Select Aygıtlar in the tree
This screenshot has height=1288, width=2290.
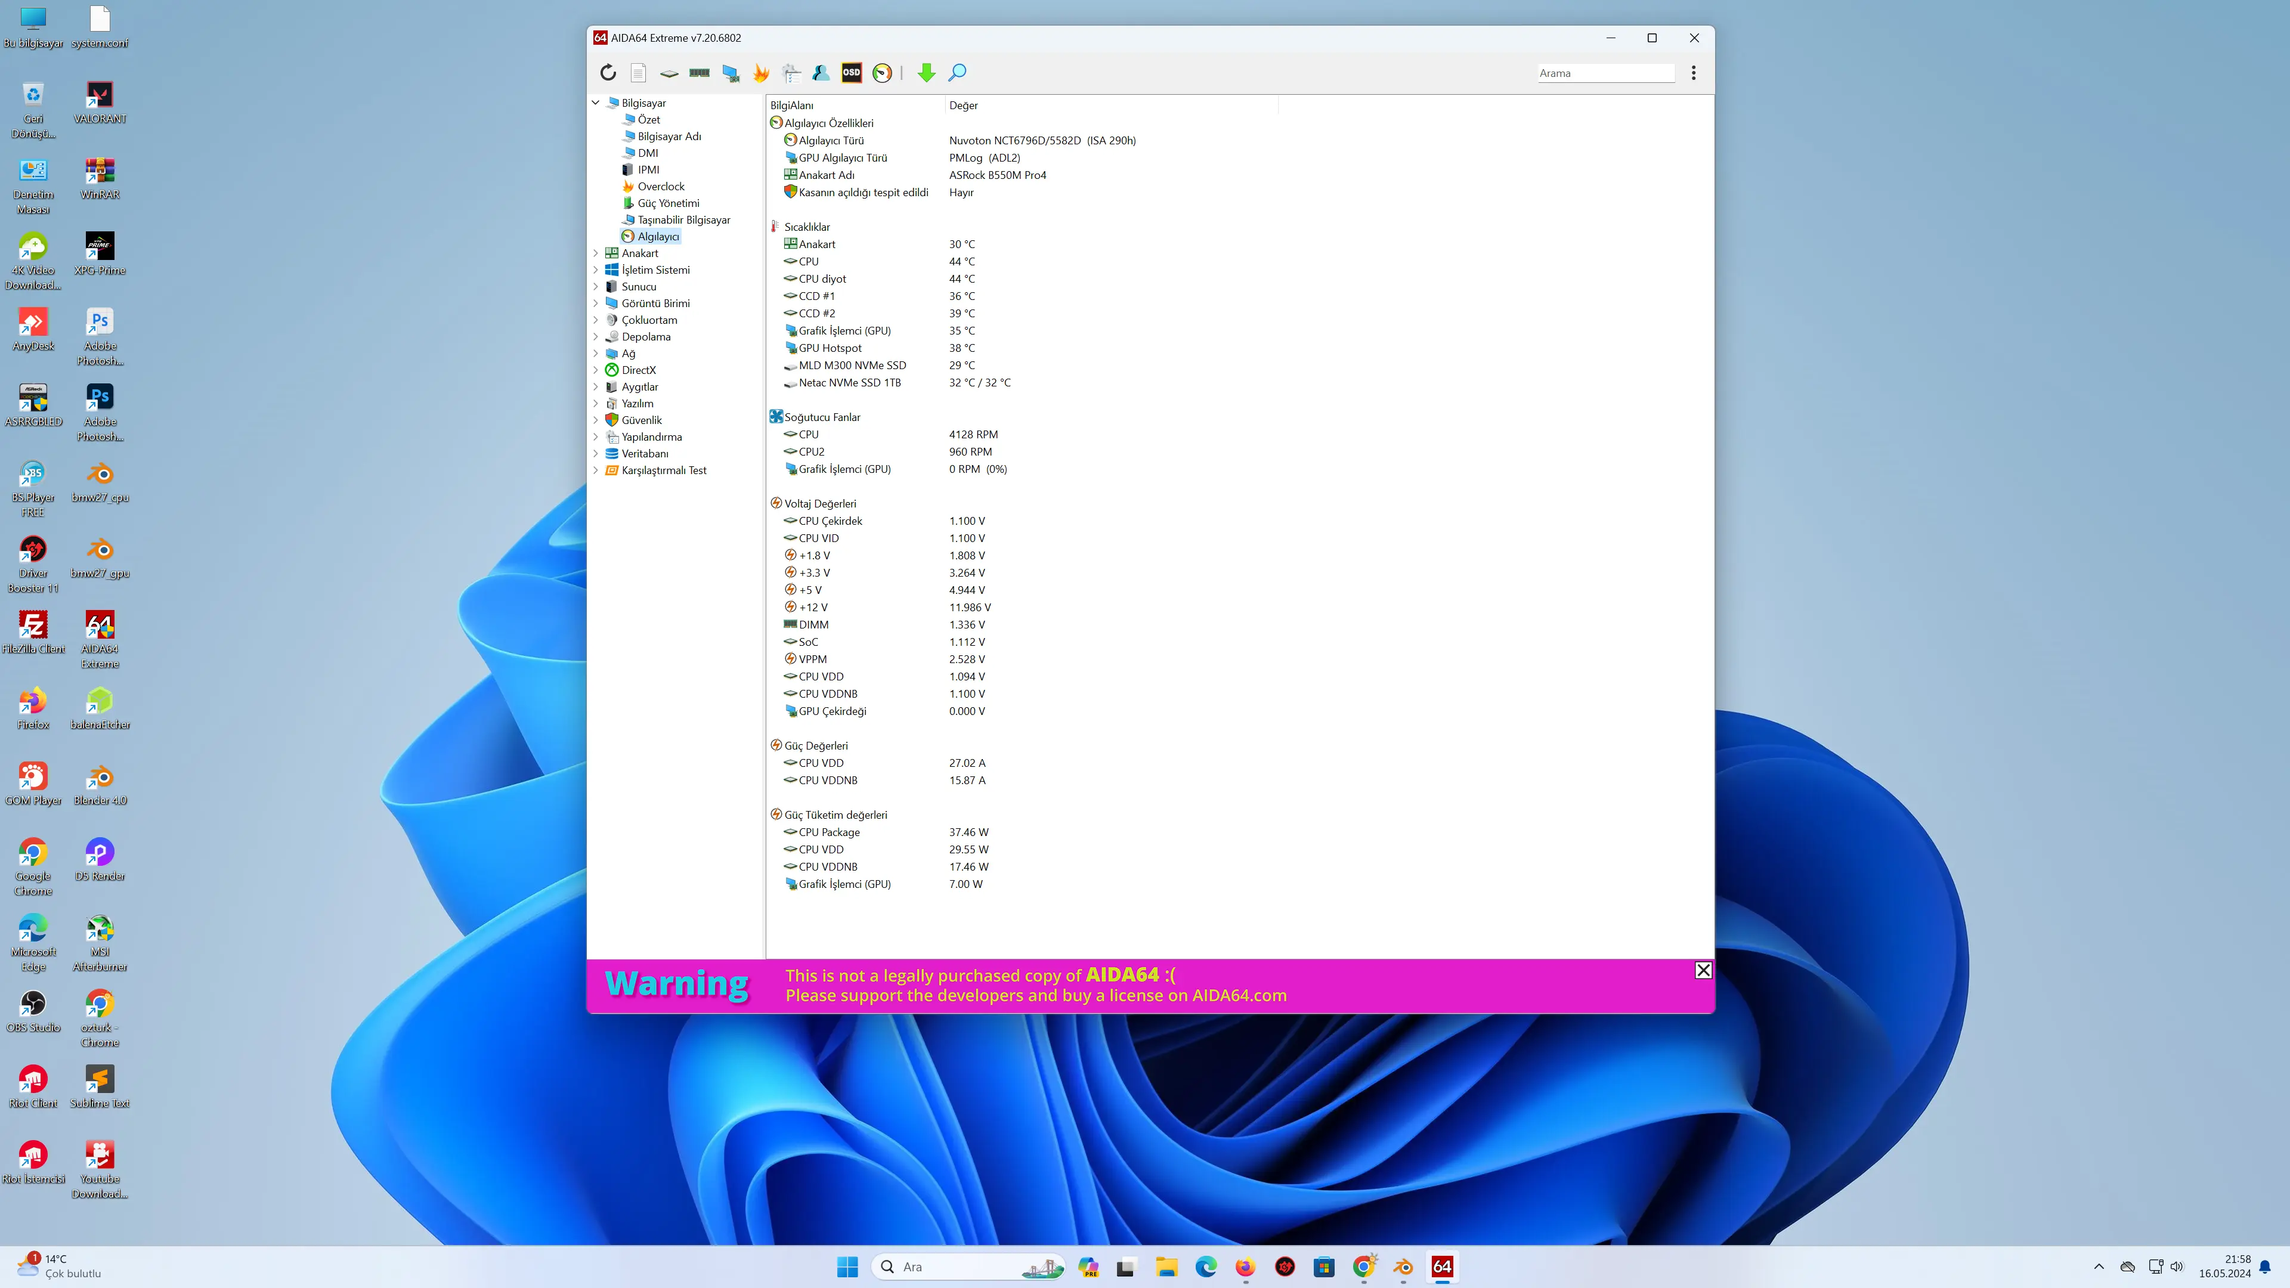[639, 386]
